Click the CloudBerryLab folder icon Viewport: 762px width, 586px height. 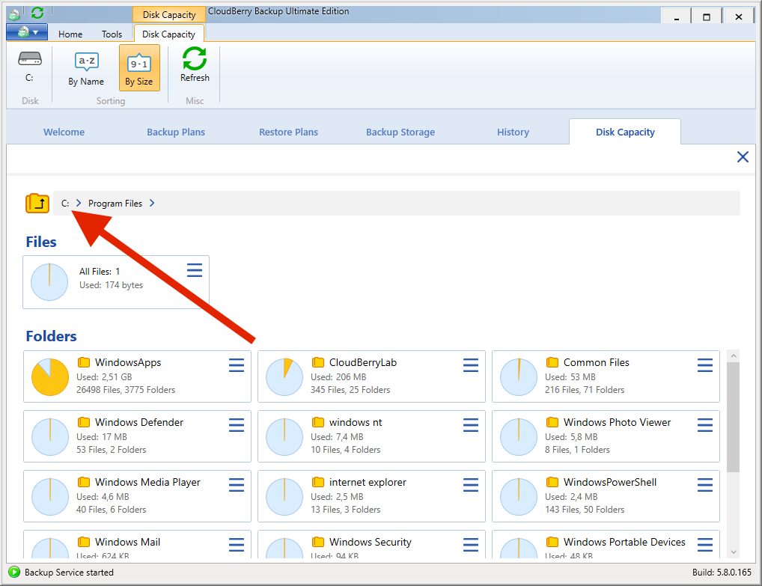pyautogui.click(x=318, y=362)
